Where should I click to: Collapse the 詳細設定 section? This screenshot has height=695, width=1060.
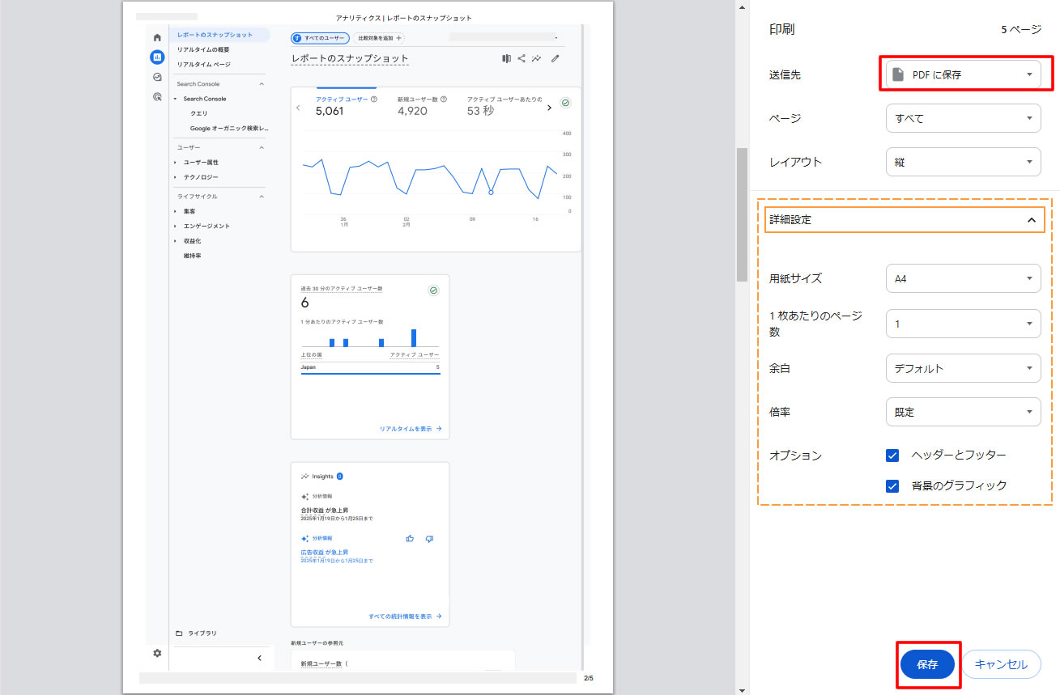click(x=905, y=219)
